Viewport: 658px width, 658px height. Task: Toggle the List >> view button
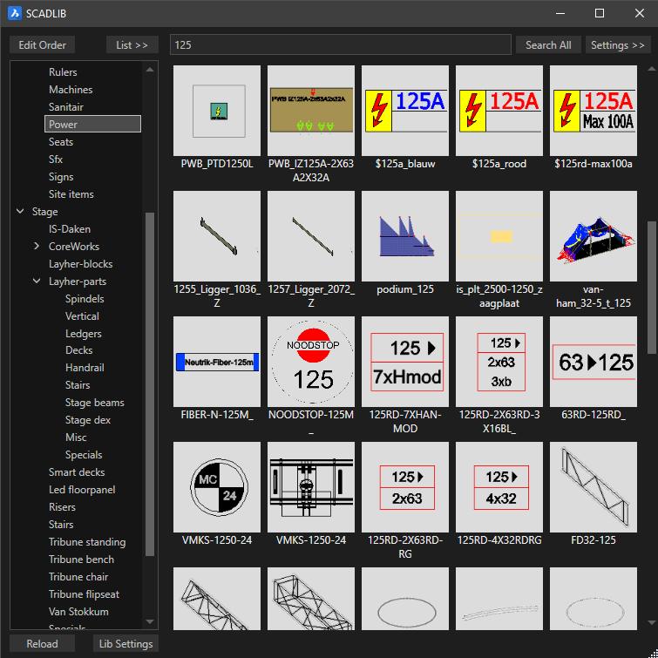132,45
